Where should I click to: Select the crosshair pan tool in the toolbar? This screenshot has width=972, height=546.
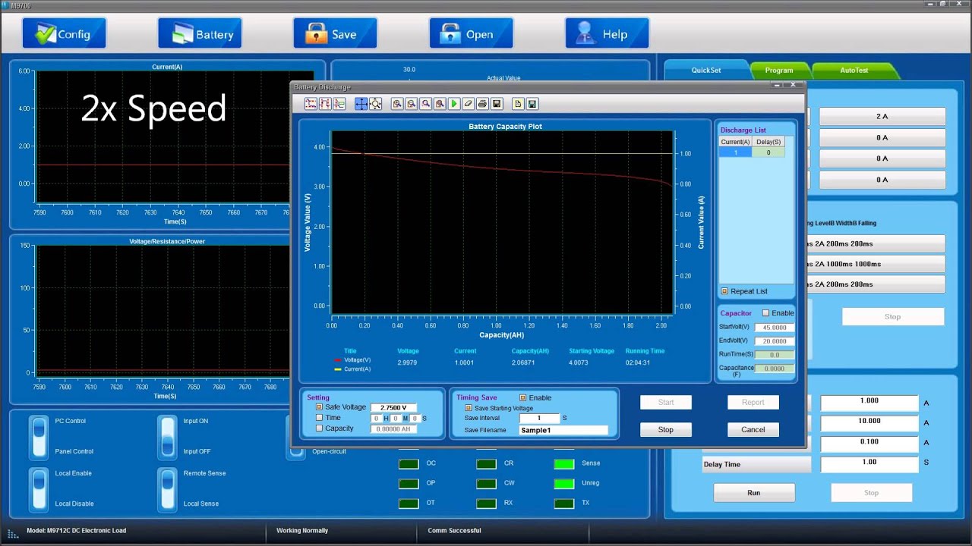pos(361,104)
